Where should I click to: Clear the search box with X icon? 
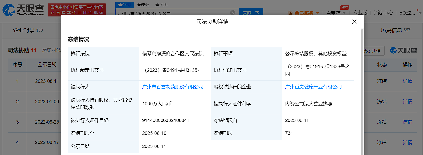233,13
